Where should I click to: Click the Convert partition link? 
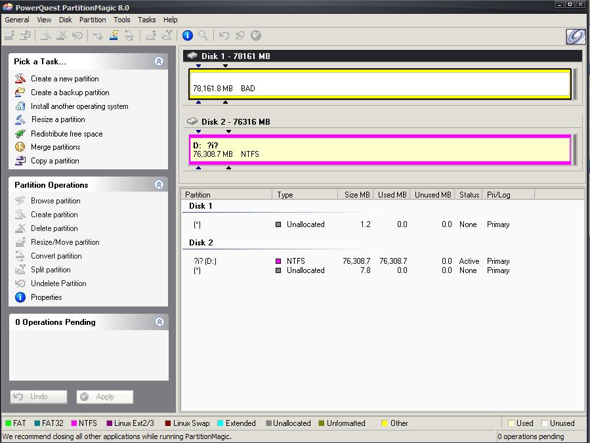point(56,256)
